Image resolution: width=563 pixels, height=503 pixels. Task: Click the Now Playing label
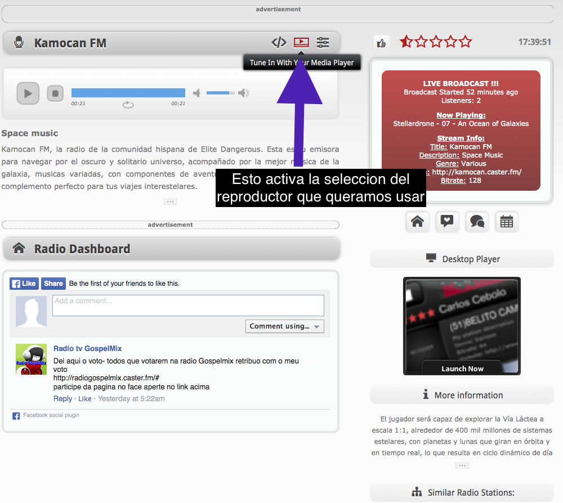(x=461, y=115)
